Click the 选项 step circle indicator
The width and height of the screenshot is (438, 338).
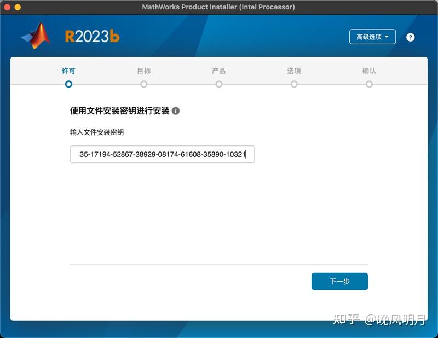click(295, 84)
